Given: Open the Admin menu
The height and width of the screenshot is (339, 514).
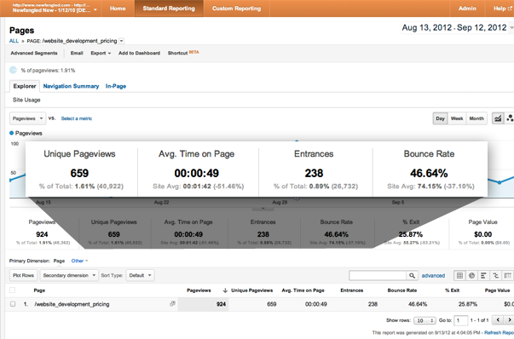Looking at the screenshot, I should point(467,9).
